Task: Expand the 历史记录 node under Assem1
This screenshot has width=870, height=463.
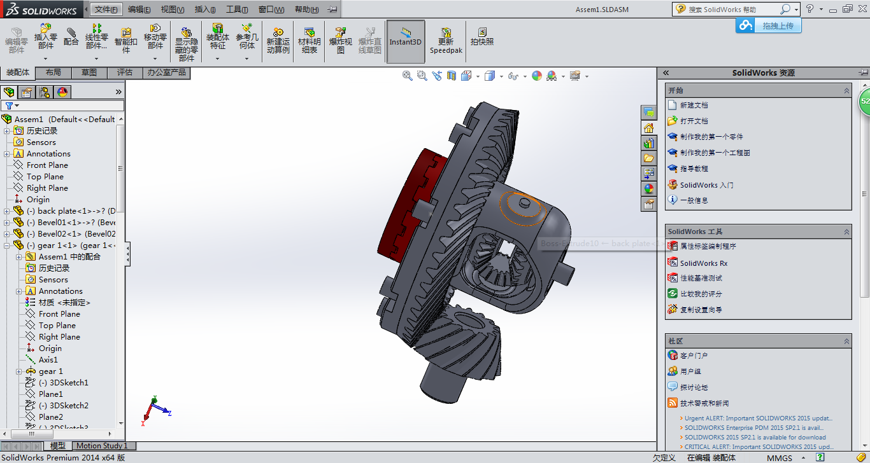Action: pyautogui.click(x=7, y=131)
